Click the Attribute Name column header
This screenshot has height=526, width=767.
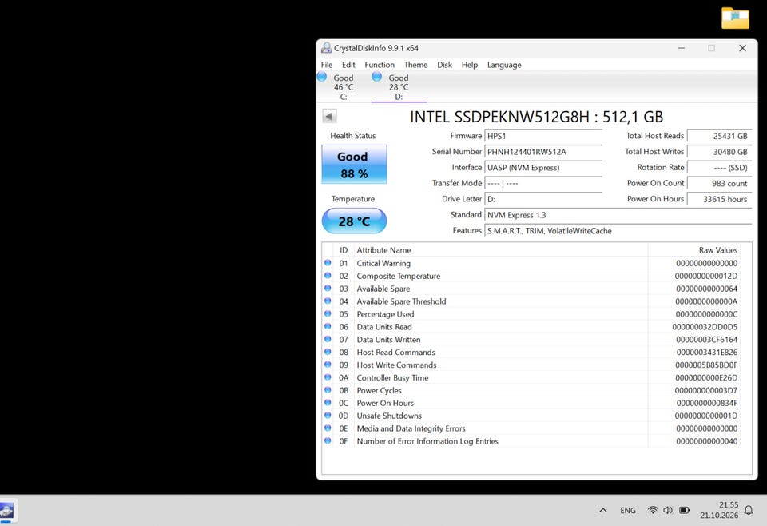(x=500, y=250)
